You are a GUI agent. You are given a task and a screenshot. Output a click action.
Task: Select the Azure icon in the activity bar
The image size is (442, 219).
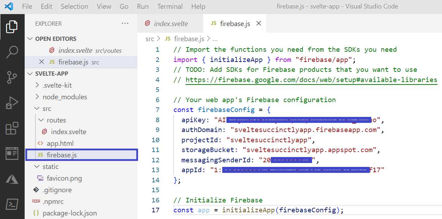13,179
